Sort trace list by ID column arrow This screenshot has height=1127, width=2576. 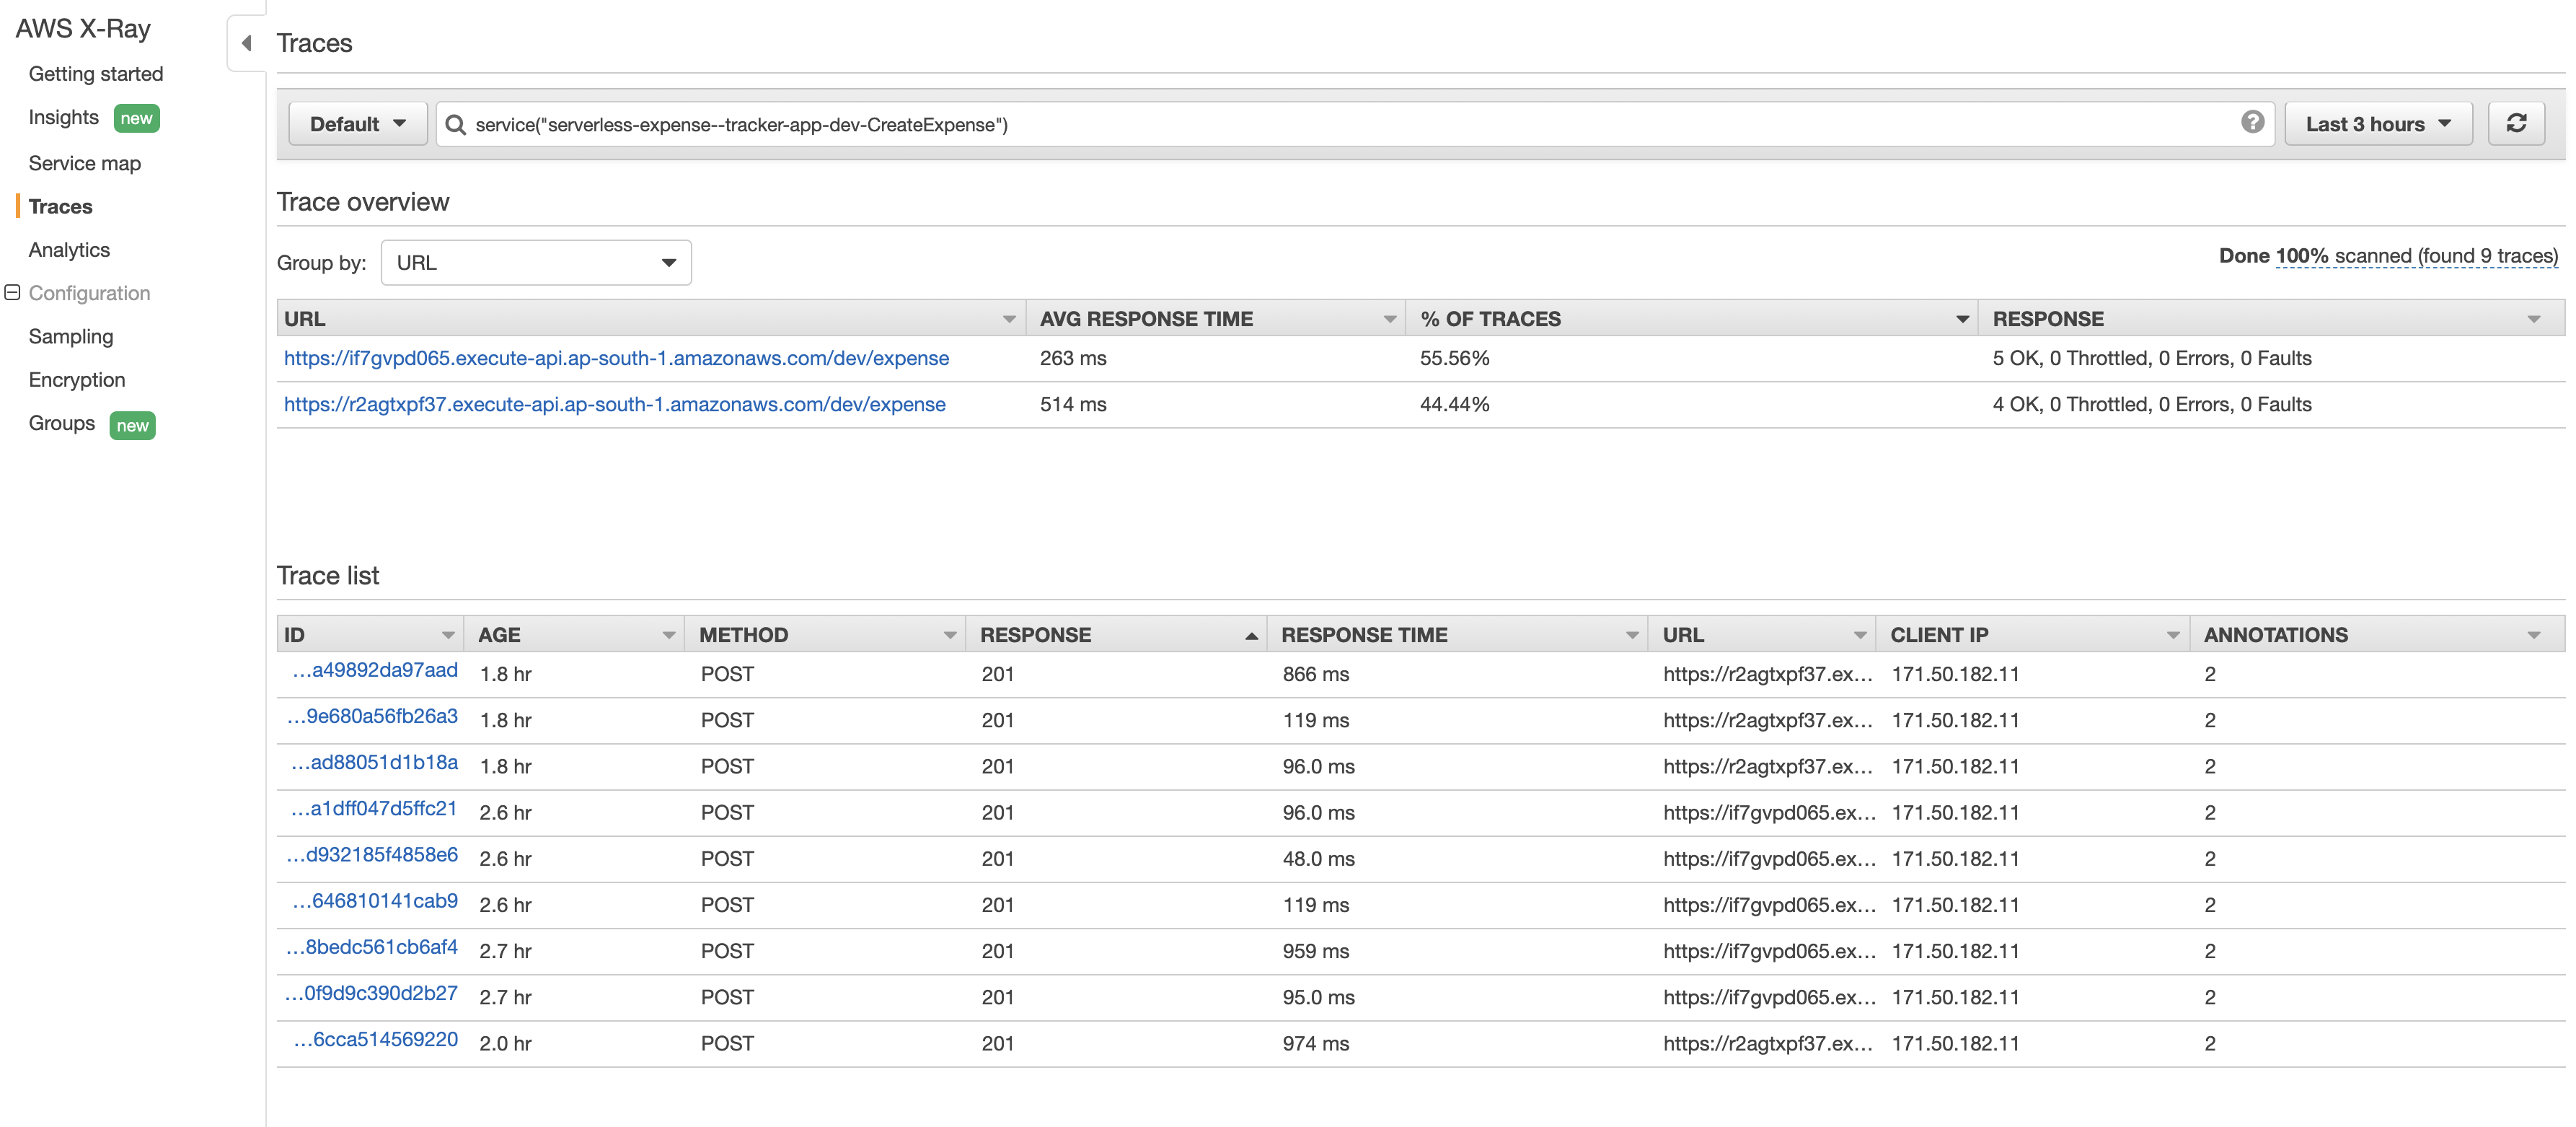(448, 636)
